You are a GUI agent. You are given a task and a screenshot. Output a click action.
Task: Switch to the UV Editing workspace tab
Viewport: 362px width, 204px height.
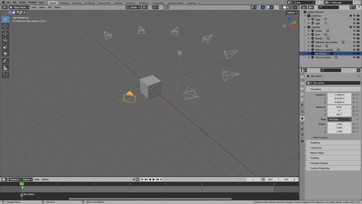coord(89,3)
